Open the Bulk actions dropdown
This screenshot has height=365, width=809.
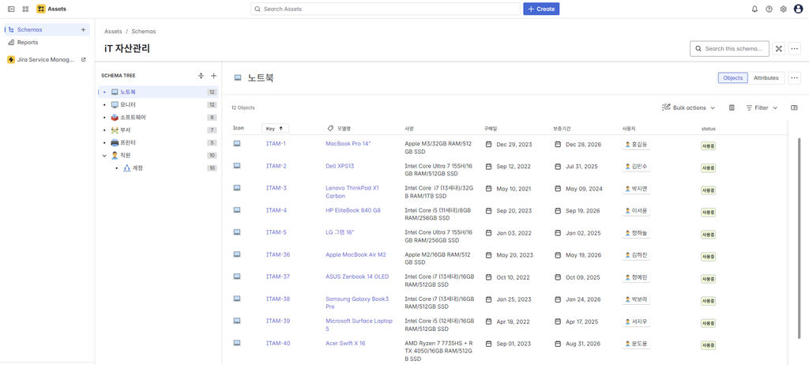click(x=689, y=108)
